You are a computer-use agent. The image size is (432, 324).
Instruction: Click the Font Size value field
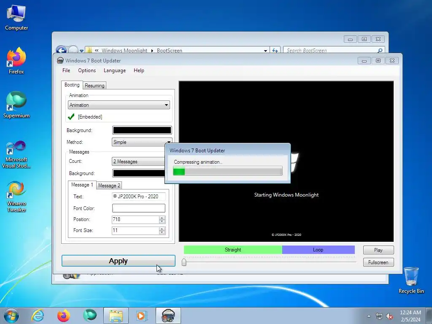click(x=135, y=231)
